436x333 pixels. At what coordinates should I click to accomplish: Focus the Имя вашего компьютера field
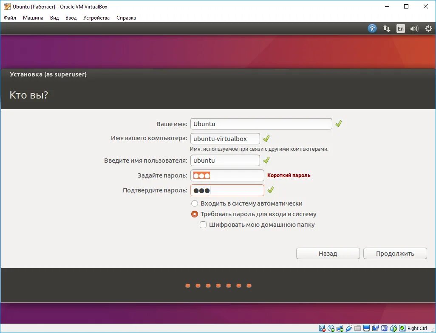(225, 138)
